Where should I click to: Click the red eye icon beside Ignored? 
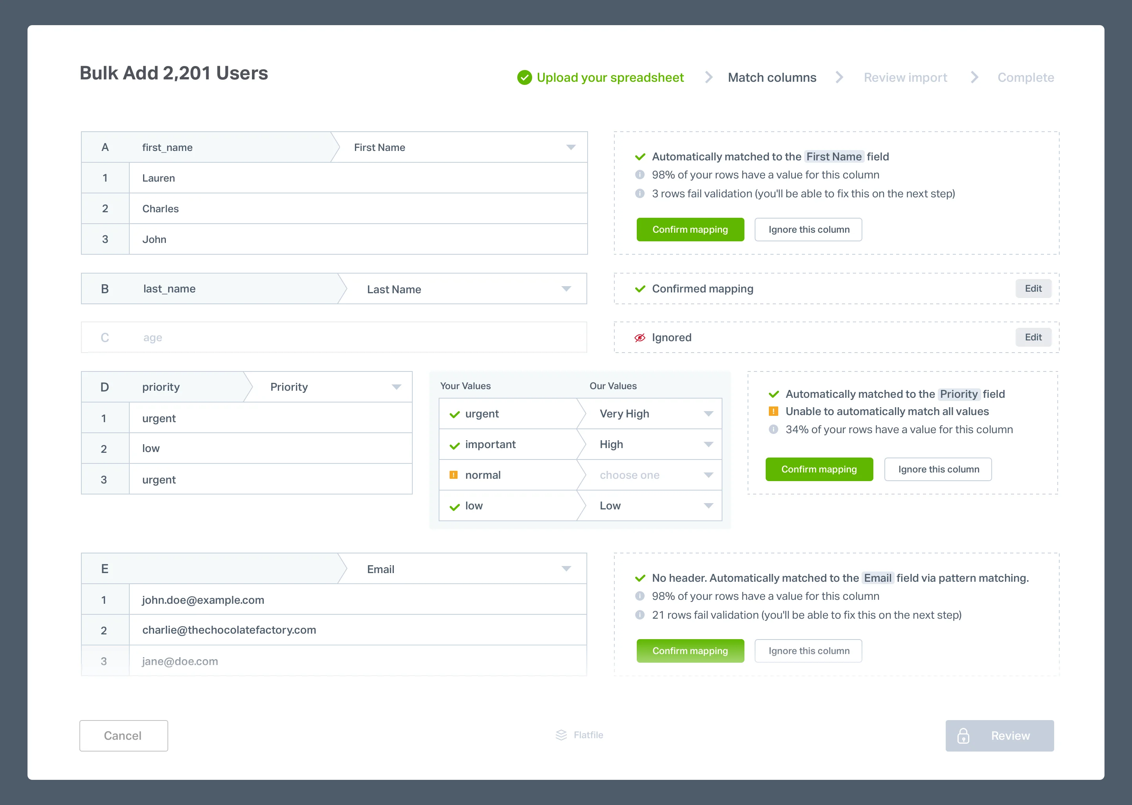click(640, 338)
